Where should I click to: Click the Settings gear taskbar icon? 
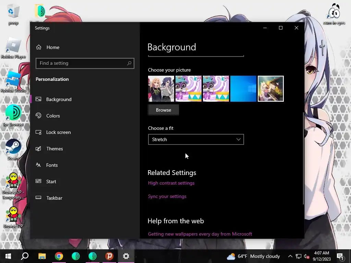pyautogui.click(x=126, y=256)
